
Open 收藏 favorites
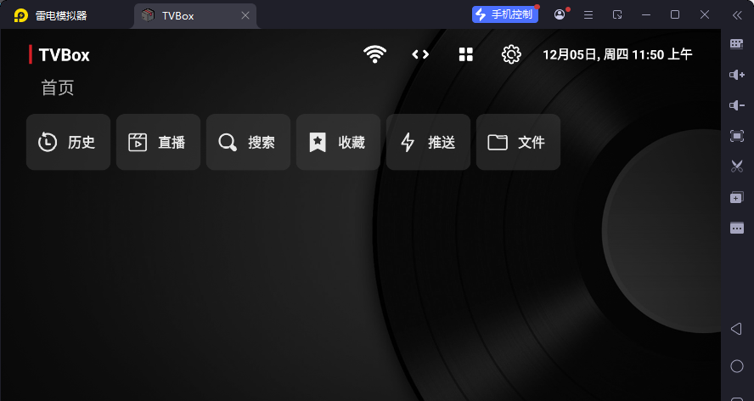point(338,142)
